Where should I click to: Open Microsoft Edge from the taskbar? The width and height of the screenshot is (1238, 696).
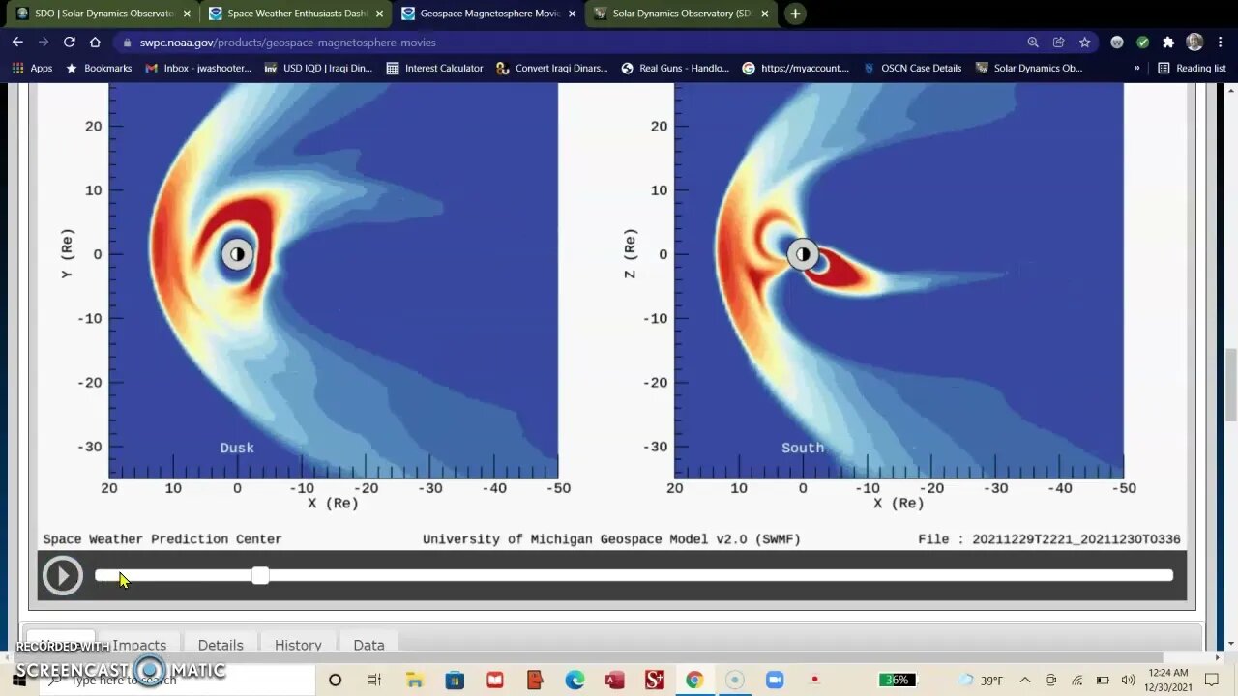pos(575,681)
